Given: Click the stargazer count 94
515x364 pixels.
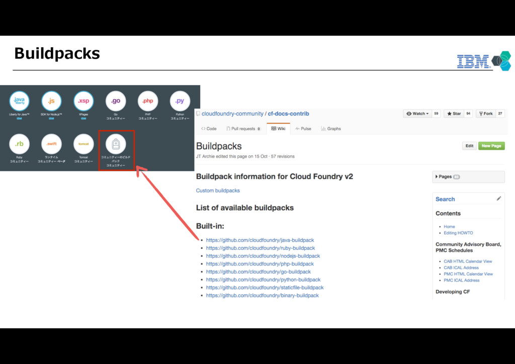Looking at the screenshot, I should coord(468,114).
